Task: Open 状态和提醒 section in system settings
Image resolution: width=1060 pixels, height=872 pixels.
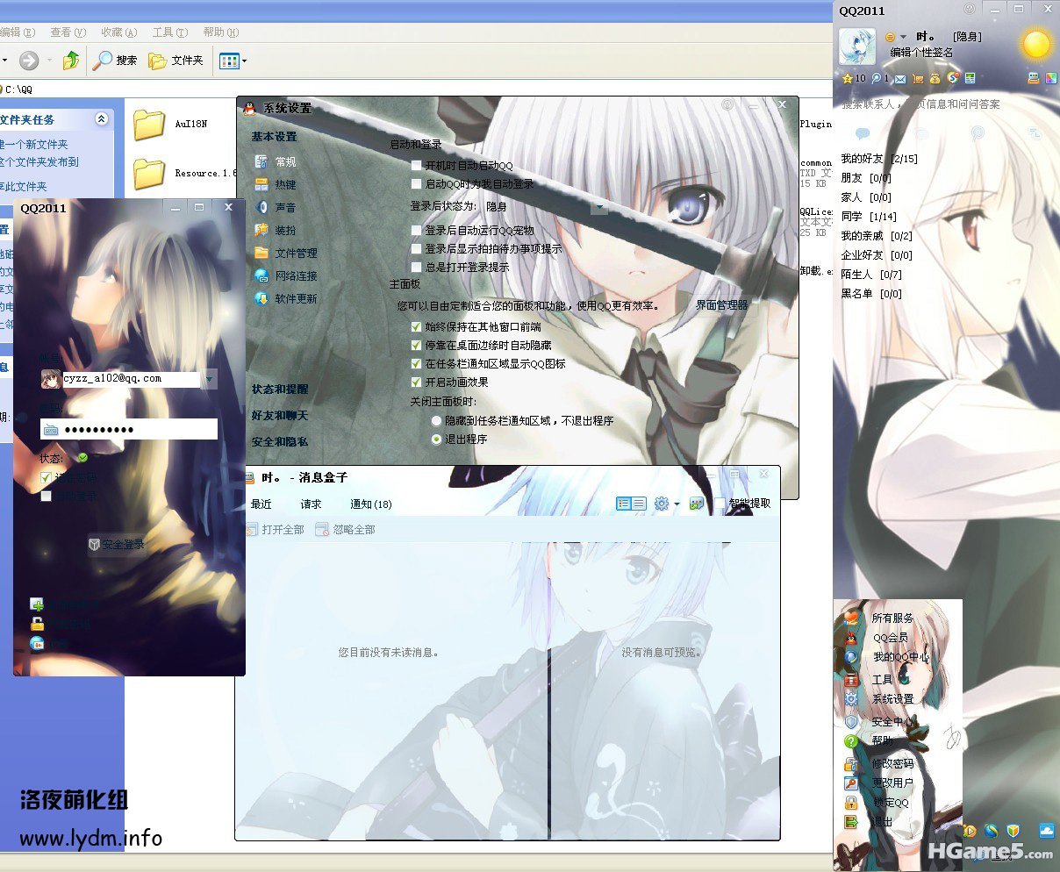Action: [280, 389]
